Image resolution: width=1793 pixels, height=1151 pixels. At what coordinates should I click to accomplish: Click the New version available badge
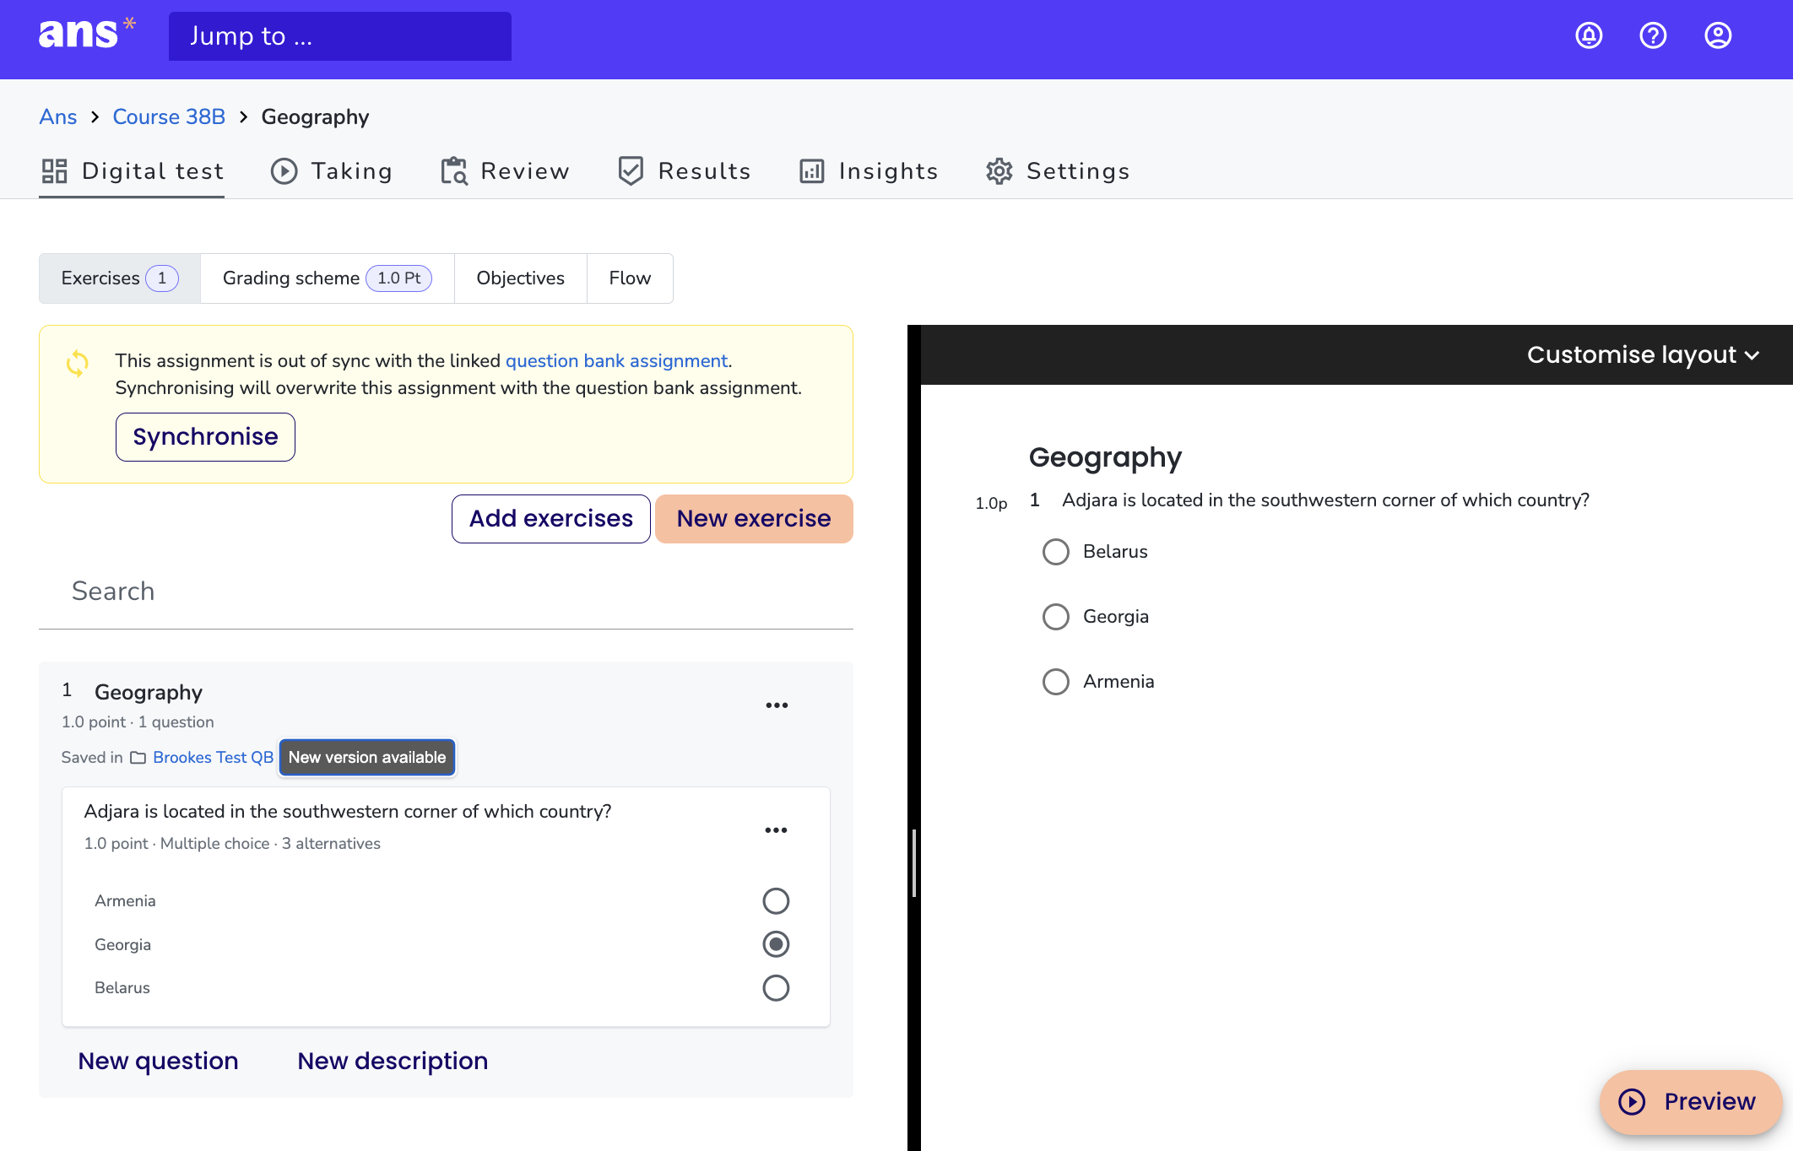(x=367, y=758)
